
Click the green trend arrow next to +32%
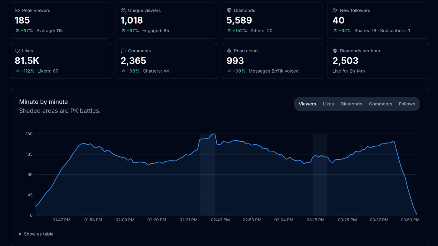coord(335,31)
